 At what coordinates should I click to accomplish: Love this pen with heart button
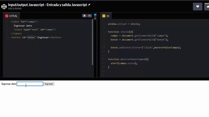point(198,6)
